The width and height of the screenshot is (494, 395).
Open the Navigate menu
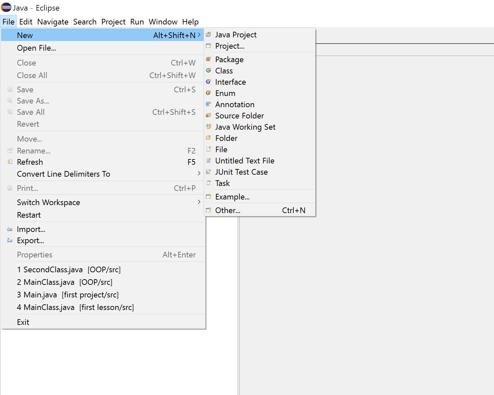pyautogui.click(x=53, y=22)
